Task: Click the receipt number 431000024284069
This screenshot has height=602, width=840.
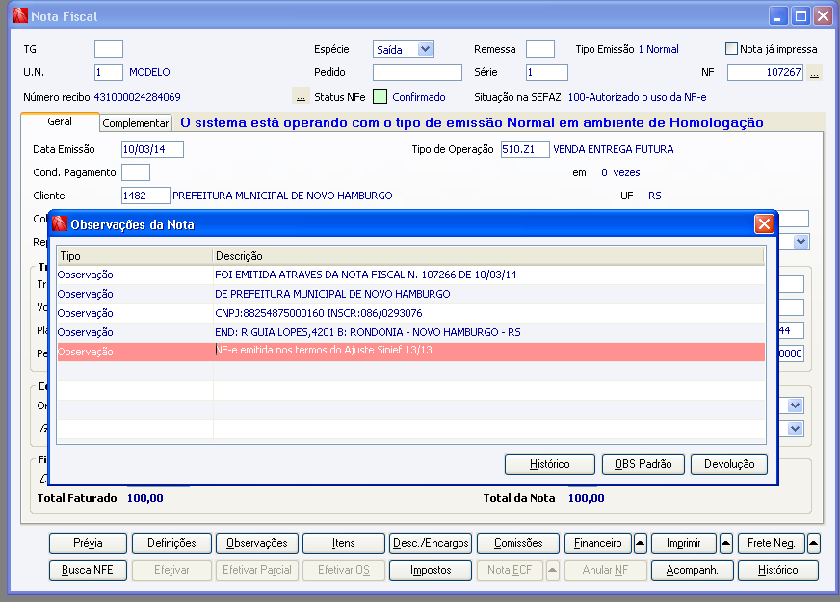Action: [137, 97]
